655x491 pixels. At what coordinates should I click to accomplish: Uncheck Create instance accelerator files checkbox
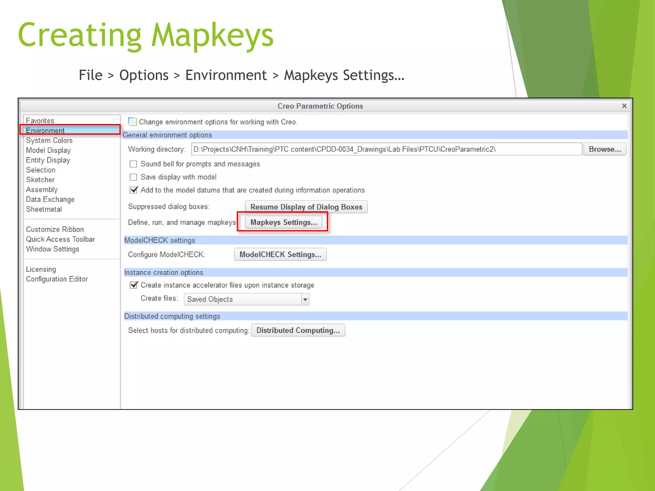point(134,285)
